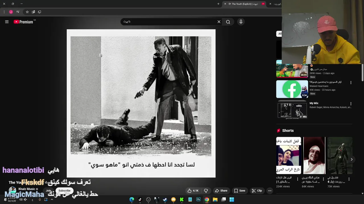Open File Explorer from taskbar
Screen dimensions: 364x204
pyautogui.click(x=215, y=199)
